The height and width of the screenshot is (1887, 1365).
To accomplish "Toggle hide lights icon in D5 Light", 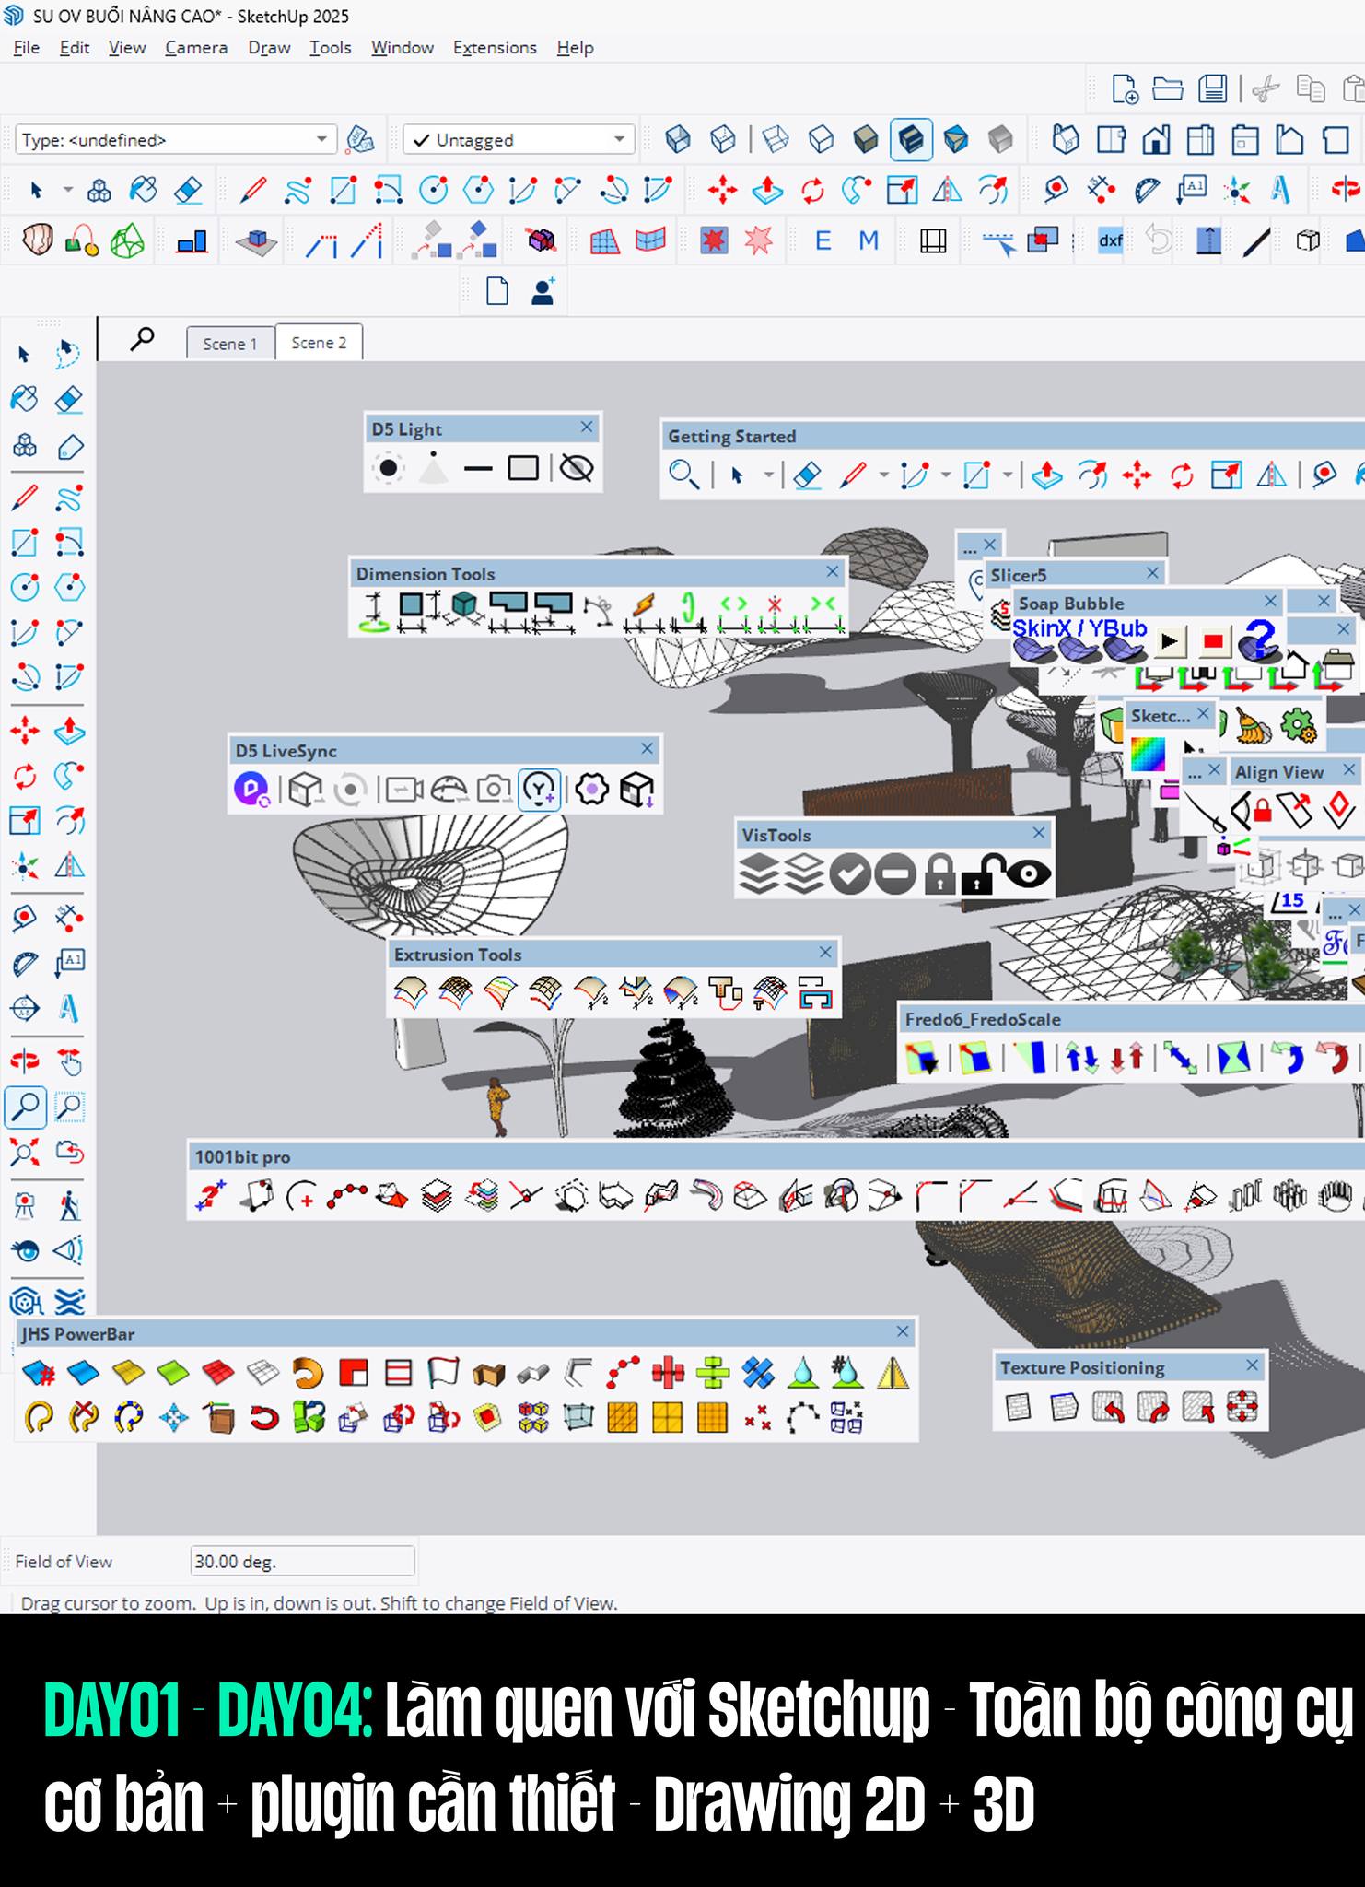I will 577,468.
